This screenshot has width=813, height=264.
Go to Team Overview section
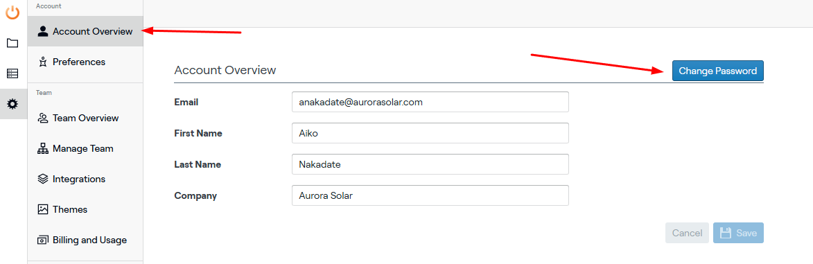click(85, 118)
